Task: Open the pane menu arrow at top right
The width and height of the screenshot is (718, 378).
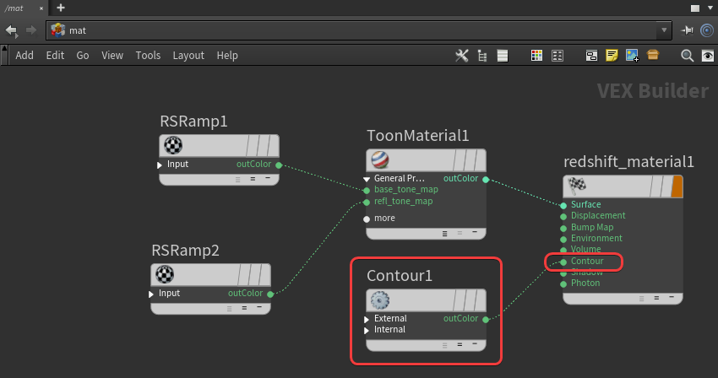Action: (710, 8)
